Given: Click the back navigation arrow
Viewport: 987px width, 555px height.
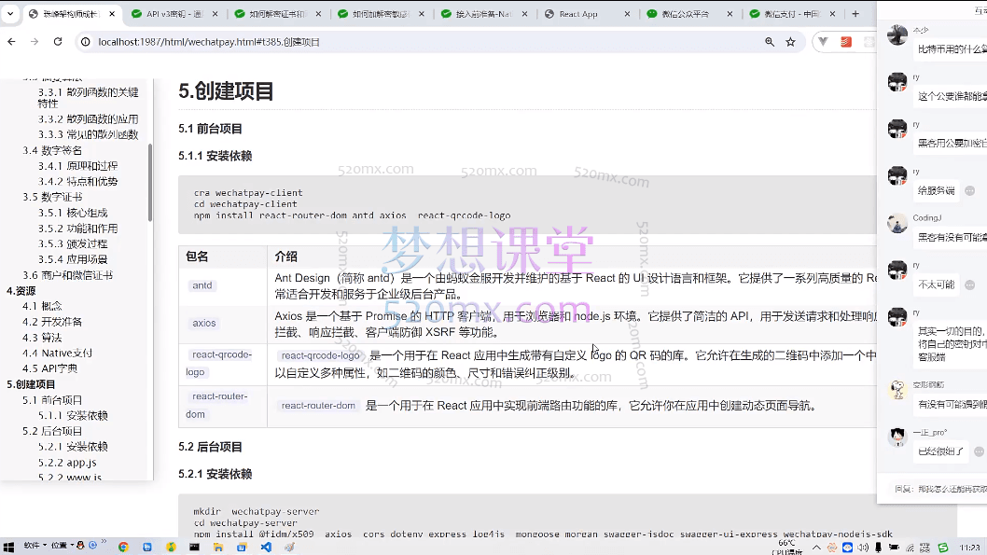Looking at the screenshot, I should pos(12,41).
